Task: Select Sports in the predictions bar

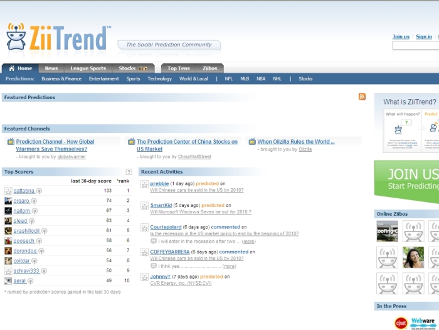Action: coord(133,78)
